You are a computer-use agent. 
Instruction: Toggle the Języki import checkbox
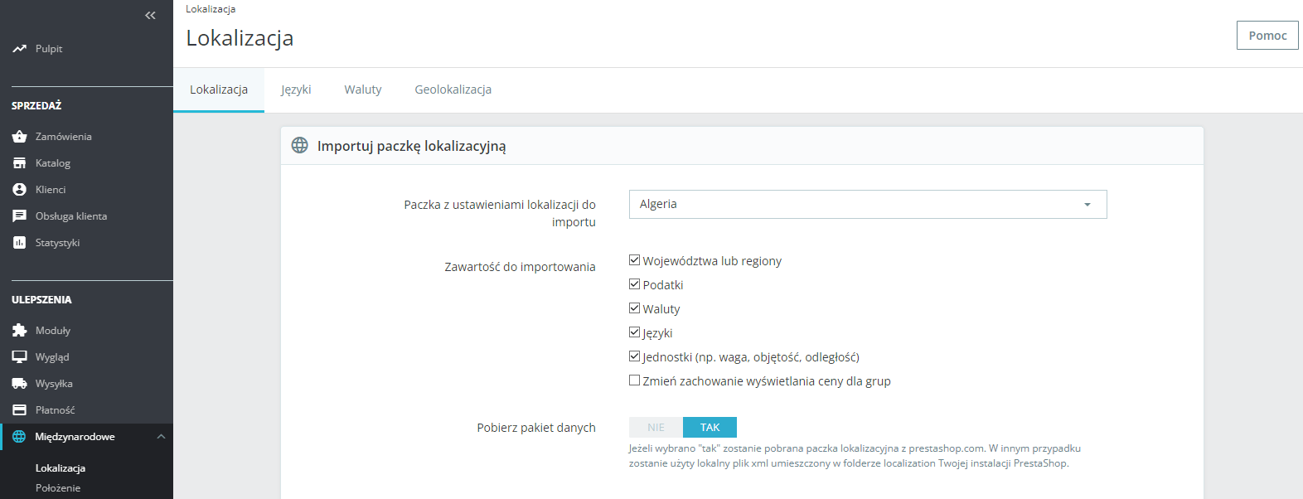[x=634, y=332]
